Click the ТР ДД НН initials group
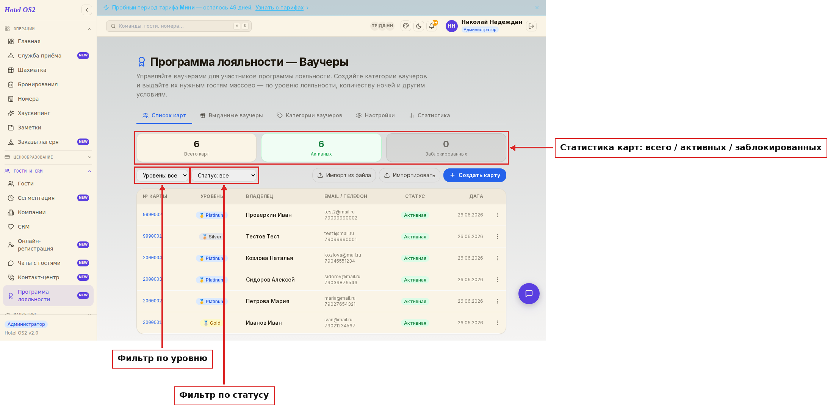836x414 pixels. [382, 26]
